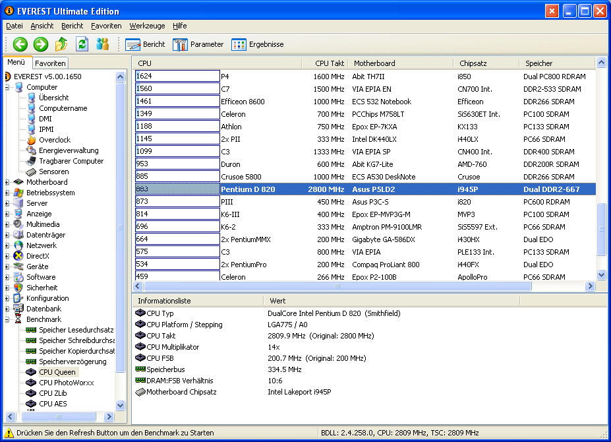Open the Bericht toolbar button

click(x=145, y=44)
